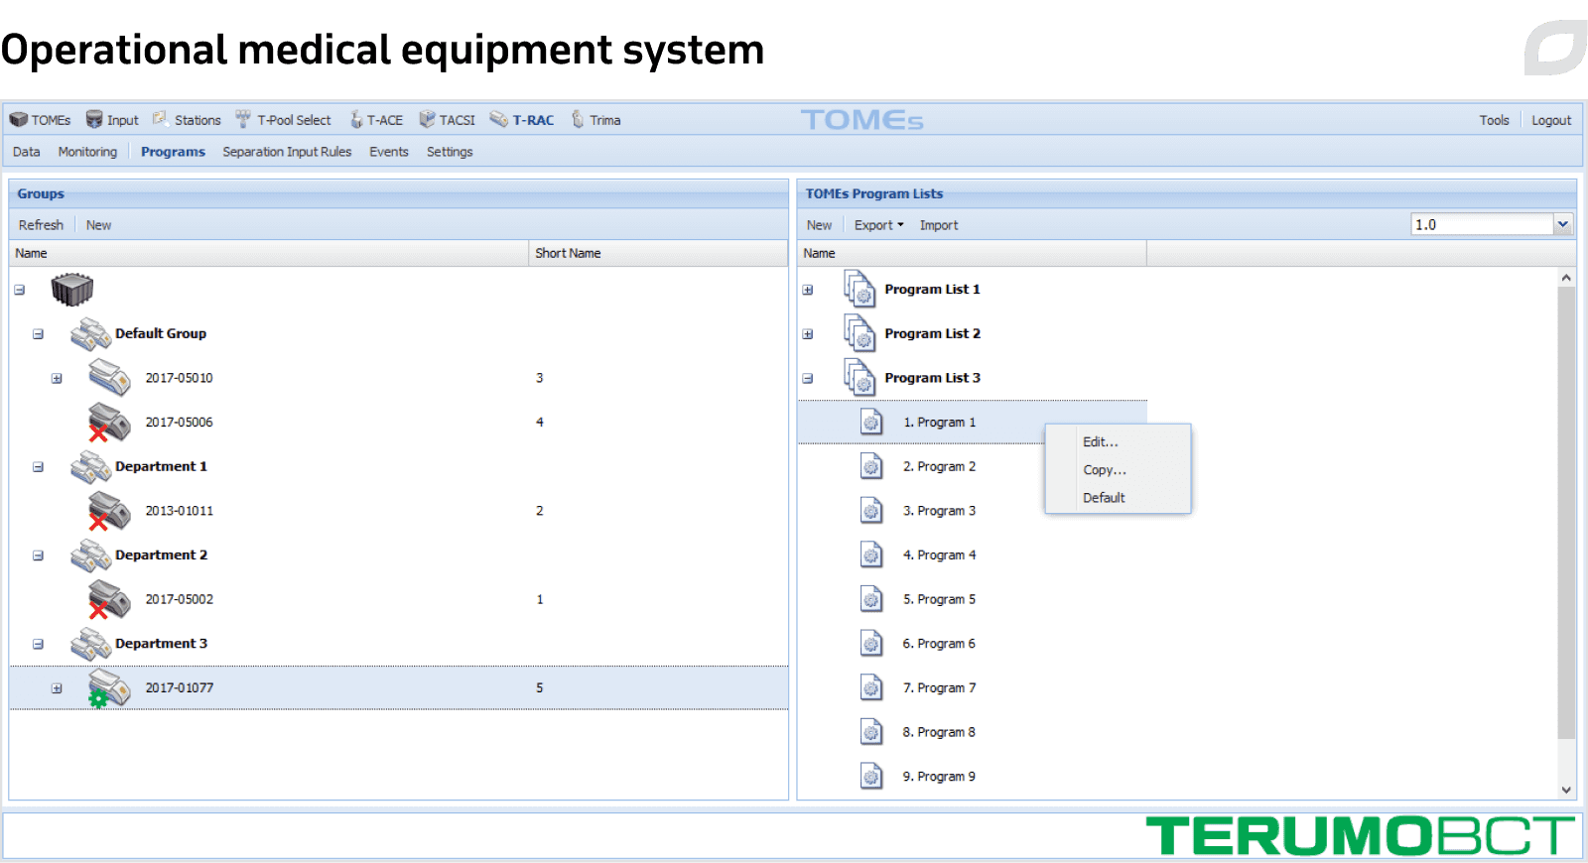Choose Copy... from context menu
Viewport: 1588px width, 863px height.
(1105, 470)
